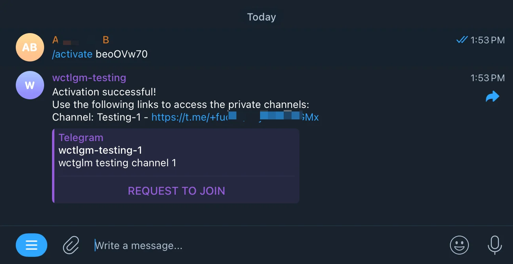Click the activation code beoOVw70 text
Image resolution: width=513 pixels, height=264 pixels.
click(x=122, y=54)
